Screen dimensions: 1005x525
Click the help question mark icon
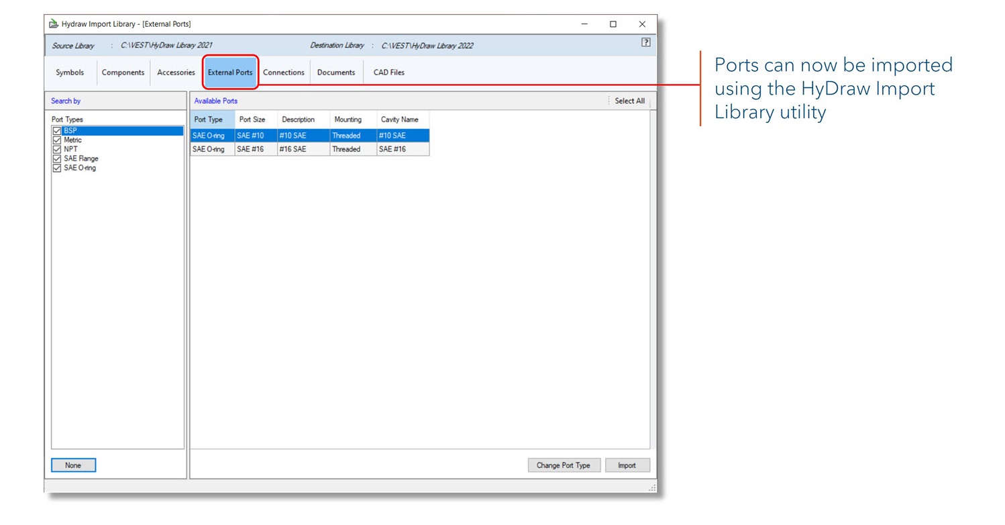[x=645, y=42]
